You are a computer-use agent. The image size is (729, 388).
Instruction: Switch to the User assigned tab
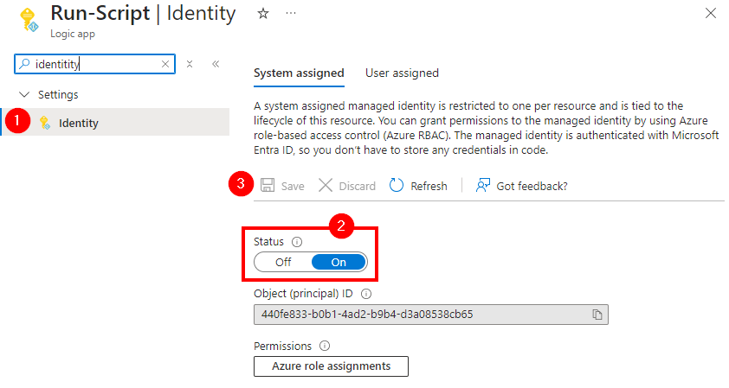click(402, 73)
